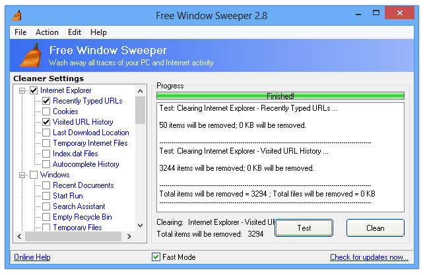Click the broom icon in the title bar

pos(16,15)
